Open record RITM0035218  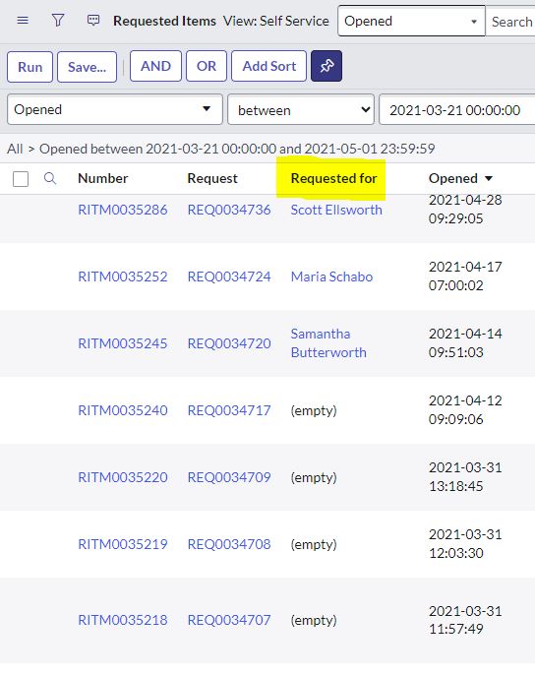(123, 620)
